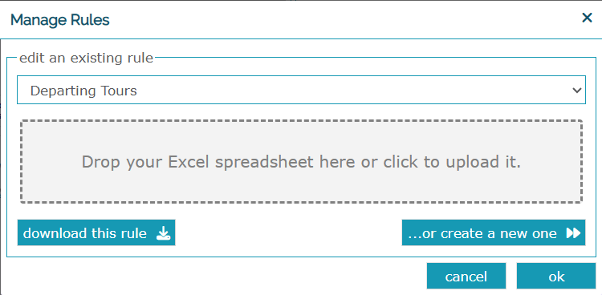602x295 pixels.
Task: Create a new rule instead
Action: pyautogui.click(x=494, y=232)
